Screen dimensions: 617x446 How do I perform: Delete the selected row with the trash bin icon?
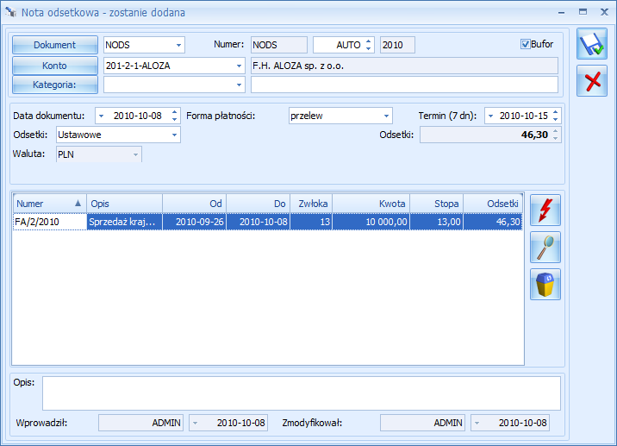pyautogui.click(x=545, y=285)
